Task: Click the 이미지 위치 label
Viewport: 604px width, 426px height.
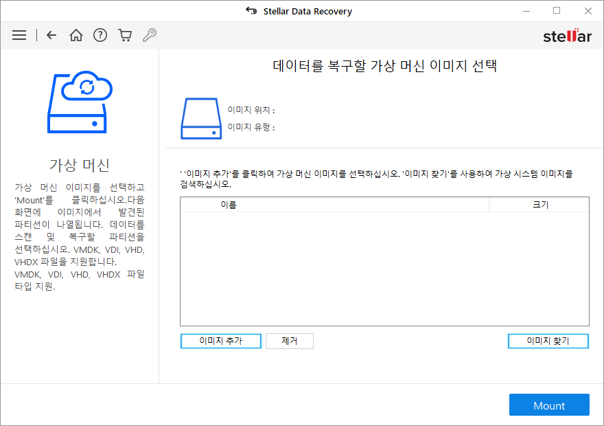Action: [251, 110]
